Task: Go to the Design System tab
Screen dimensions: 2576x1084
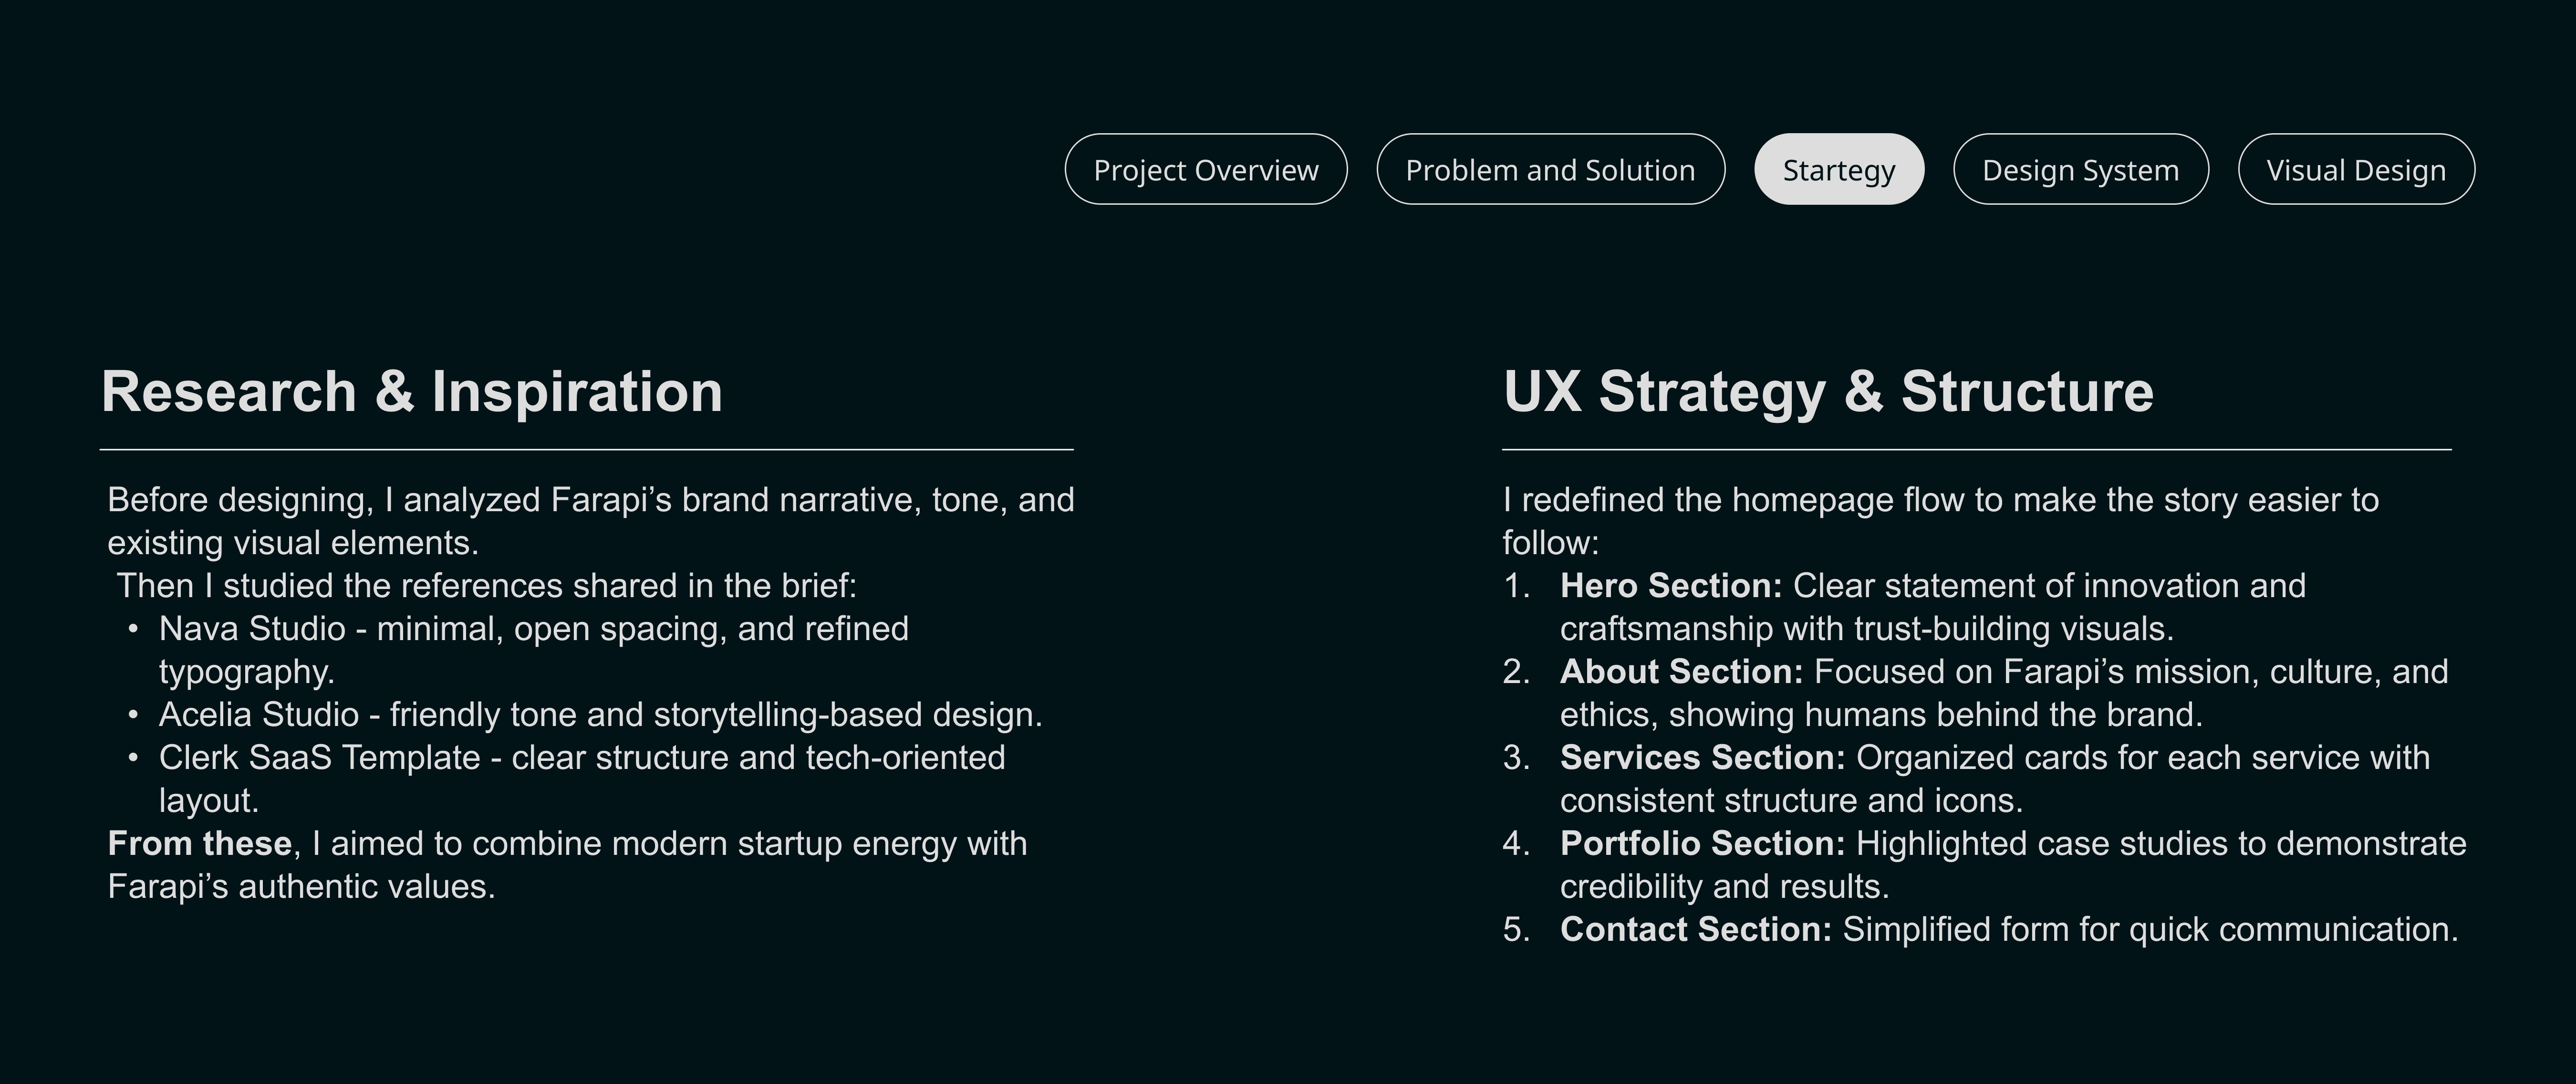Action: [2080, 170]
